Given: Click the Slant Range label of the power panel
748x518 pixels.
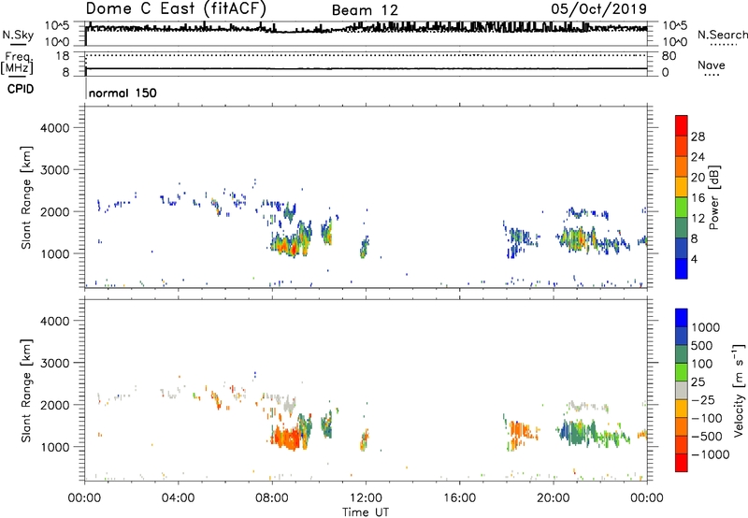Looking at the screenshot, I should 26,197.
